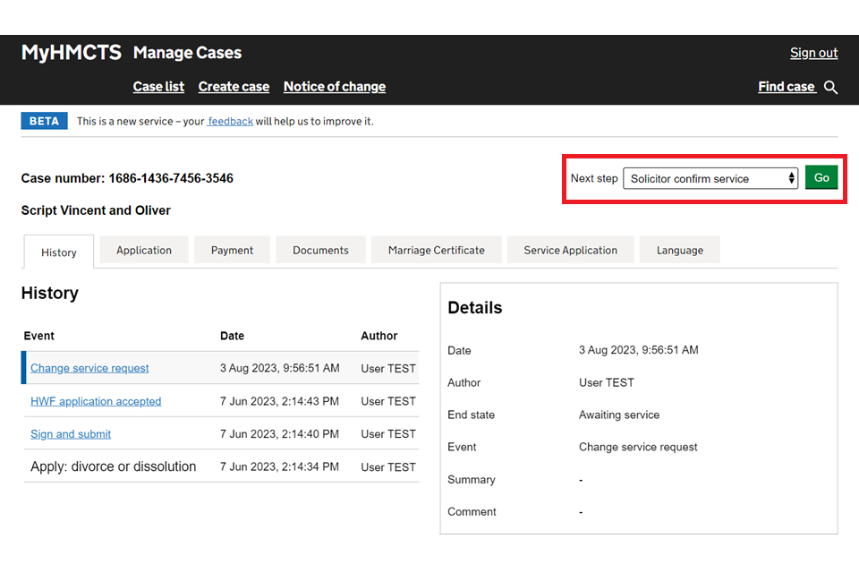
Task: Open the Case list menu item
Action: point(158,87)
